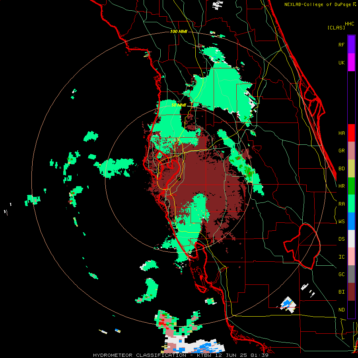The width and height of the screenshot is (358, 358).
Task: Click the BI dark red legend swatch
Action: 351,292
